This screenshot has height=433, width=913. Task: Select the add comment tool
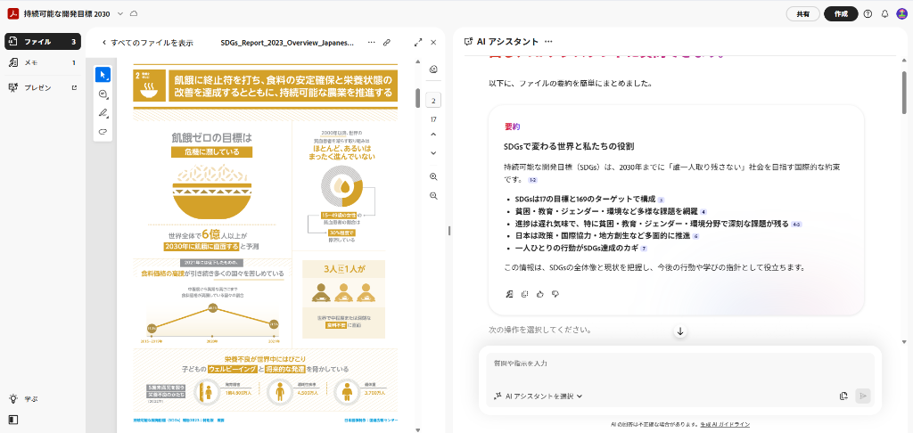pyautogui.click(x=103, y=94)
